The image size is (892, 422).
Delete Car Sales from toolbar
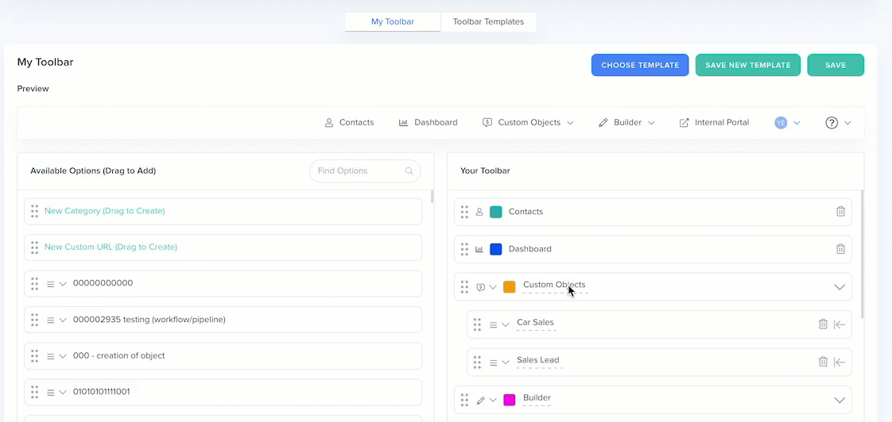pos(823,324)
